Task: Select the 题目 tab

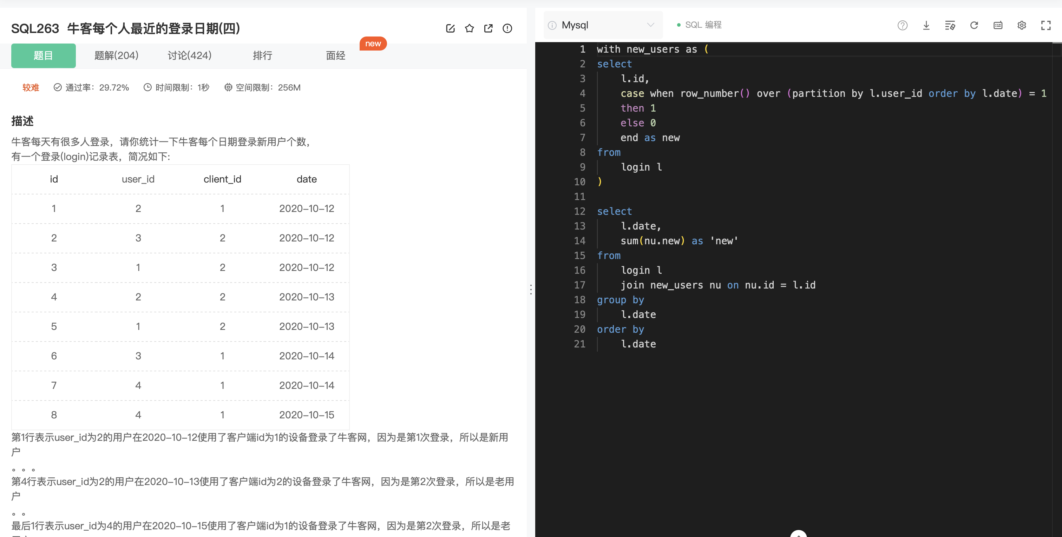Action: click(43, 56)
